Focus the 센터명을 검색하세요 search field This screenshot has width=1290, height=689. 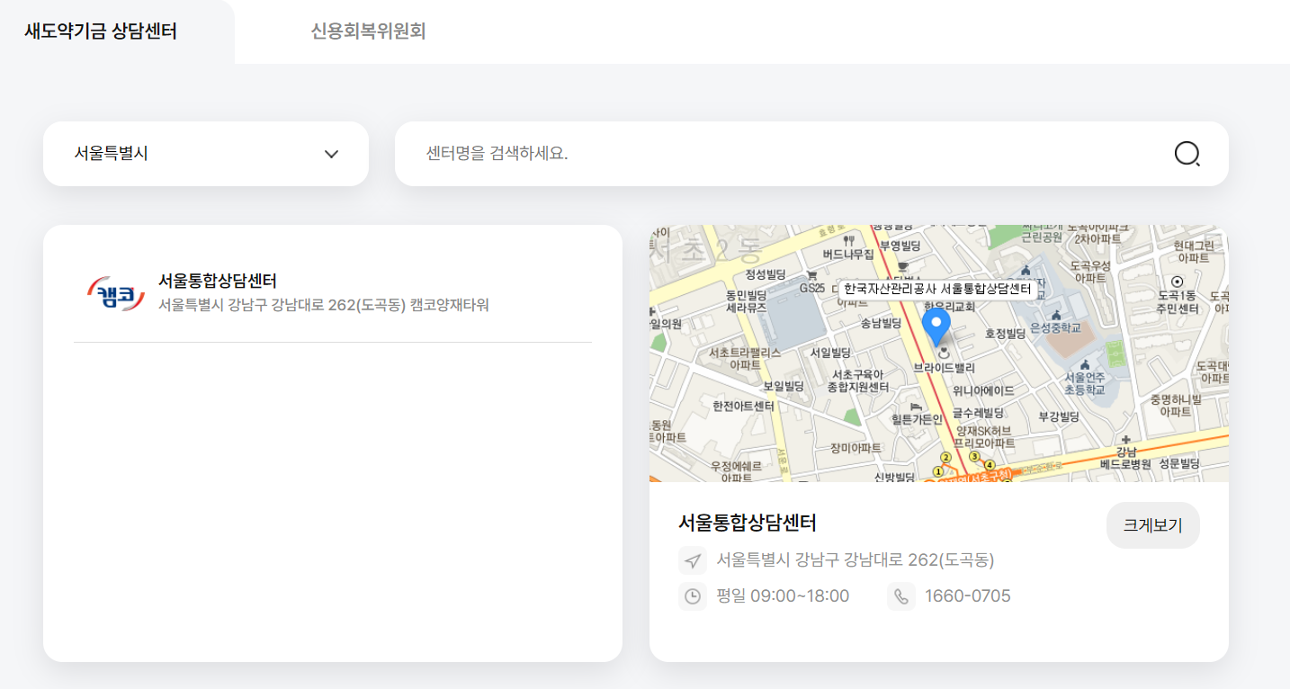coord(811,154)
